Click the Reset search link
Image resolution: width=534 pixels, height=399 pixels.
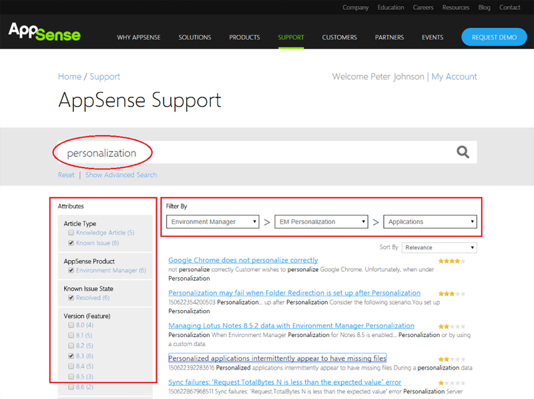(66, 175)
